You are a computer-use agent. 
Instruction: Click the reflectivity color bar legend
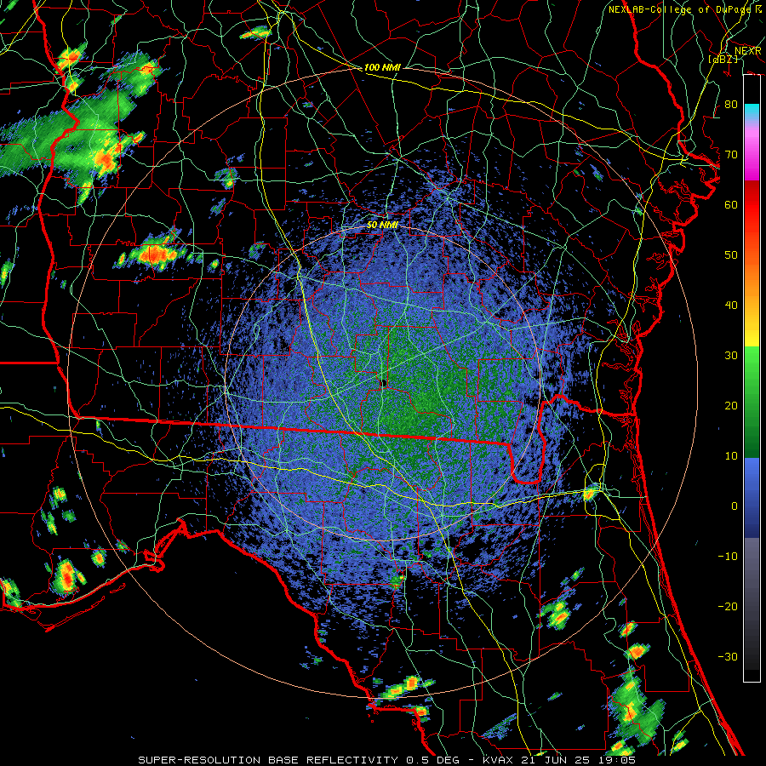[752, 378]
